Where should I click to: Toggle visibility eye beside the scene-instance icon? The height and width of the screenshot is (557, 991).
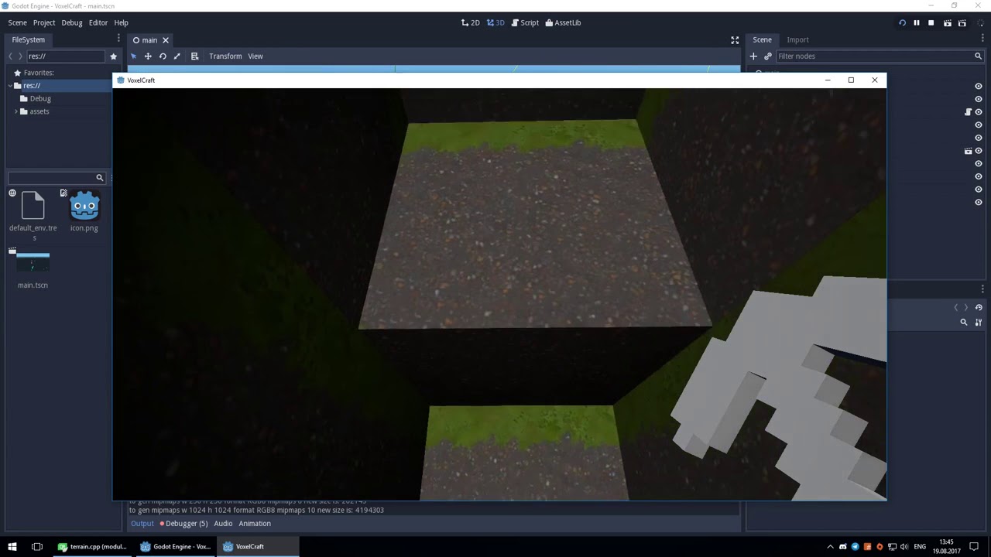pos(979,151)
